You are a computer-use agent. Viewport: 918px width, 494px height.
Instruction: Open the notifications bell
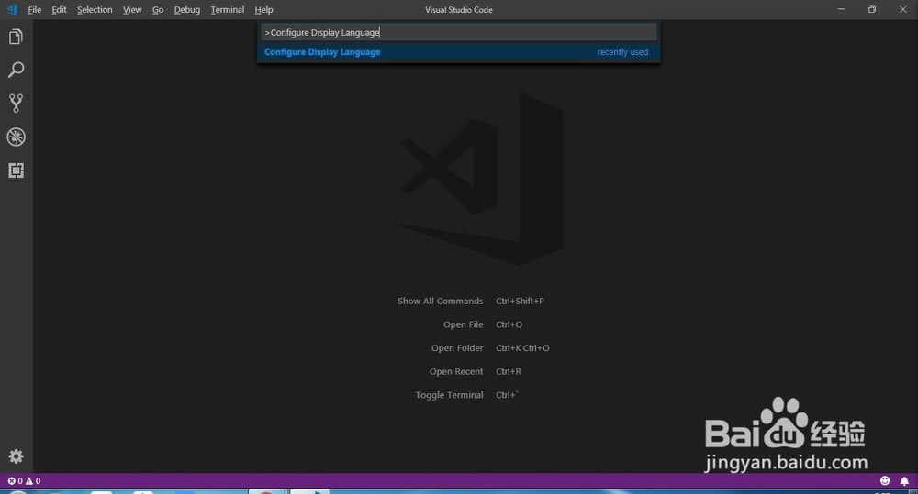pos(904,480)
